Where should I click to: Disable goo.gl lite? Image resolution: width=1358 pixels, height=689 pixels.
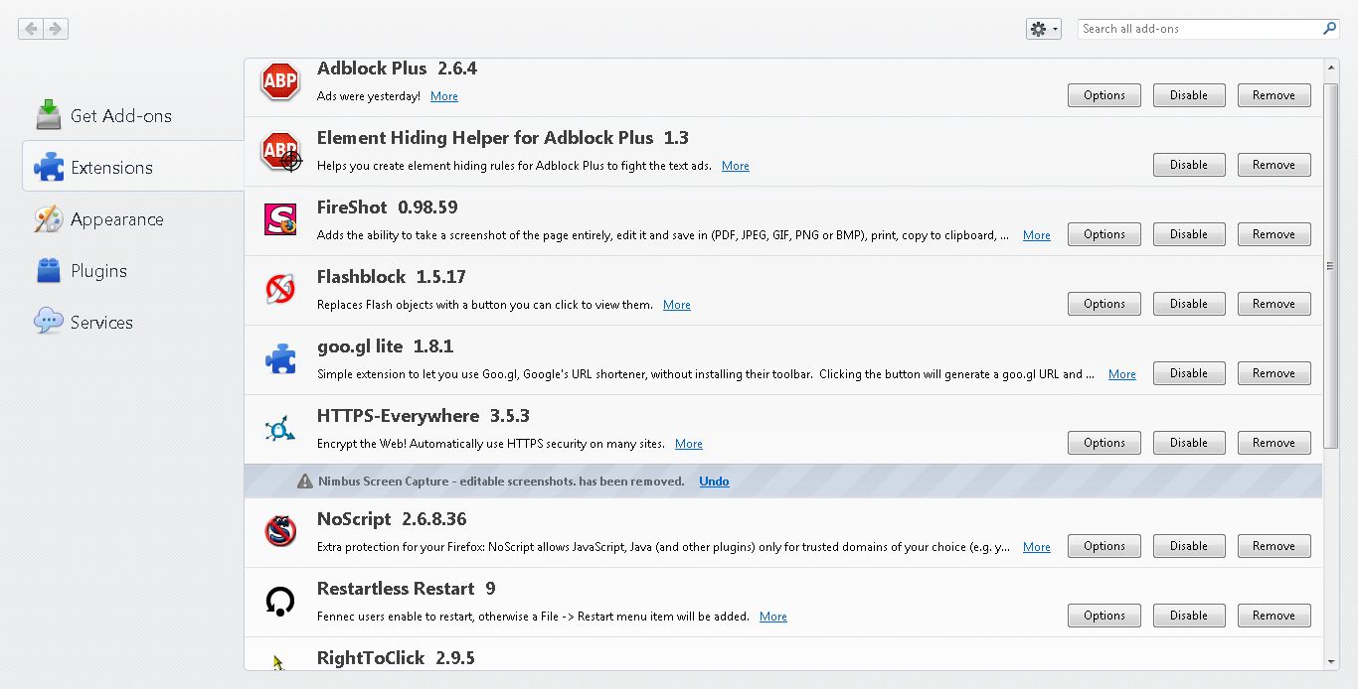click(x=1189, y=373)
